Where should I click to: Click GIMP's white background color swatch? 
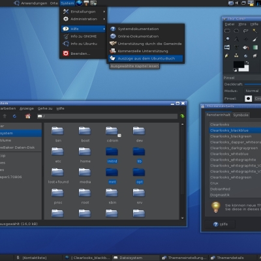[x=246, y=69]
